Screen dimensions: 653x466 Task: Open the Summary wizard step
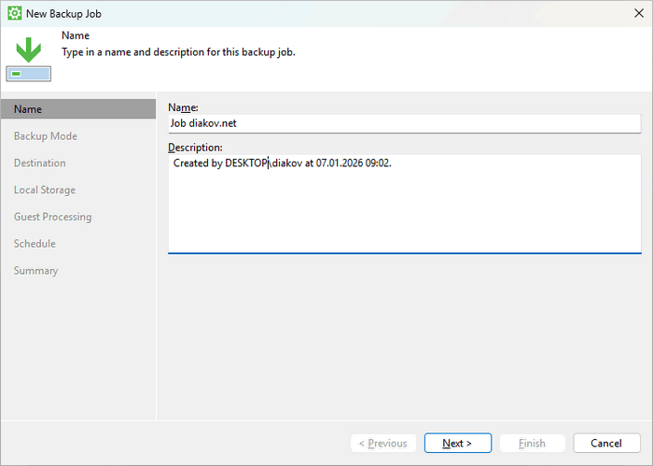click(35, 271)
